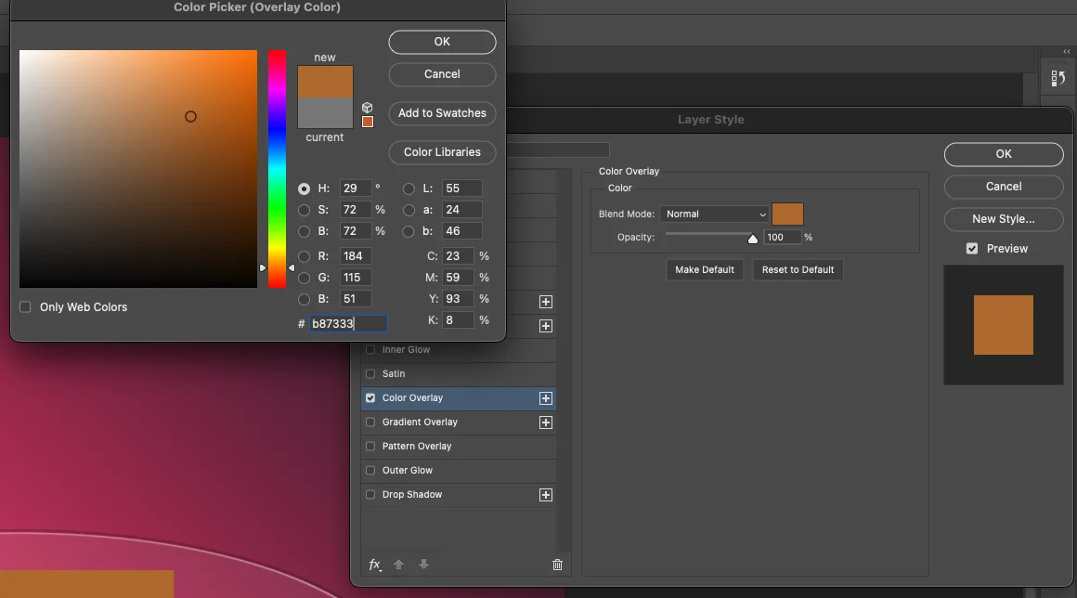Image resolution: width=1077 pixels, height=598 pixels.
Task: Select the Lab b channel radio button
Action: 409,231
